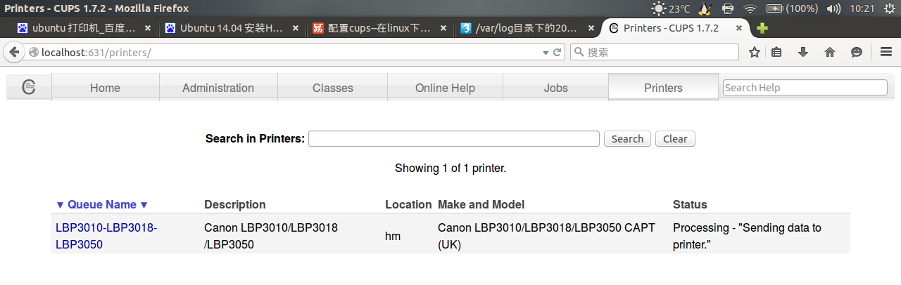901x285 pixels.
Task: Open the Wi-Fi network indicator
Action: (x=750, y=8)
